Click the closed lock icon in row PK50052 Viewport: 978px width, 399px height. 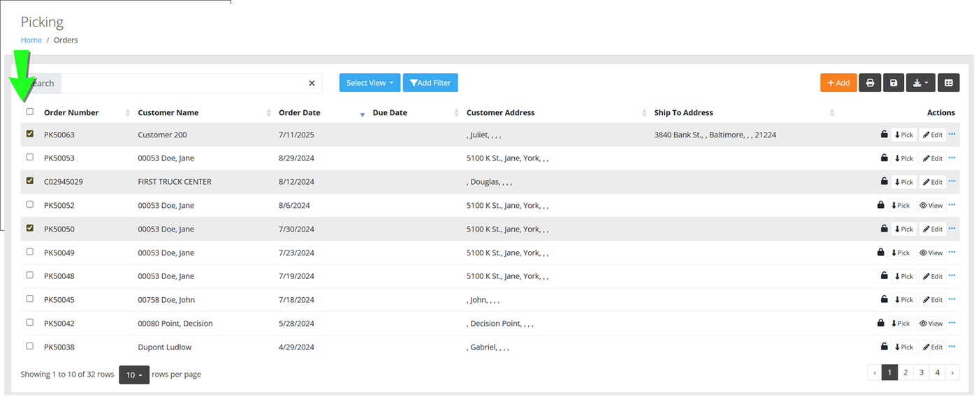pos(880,205)
